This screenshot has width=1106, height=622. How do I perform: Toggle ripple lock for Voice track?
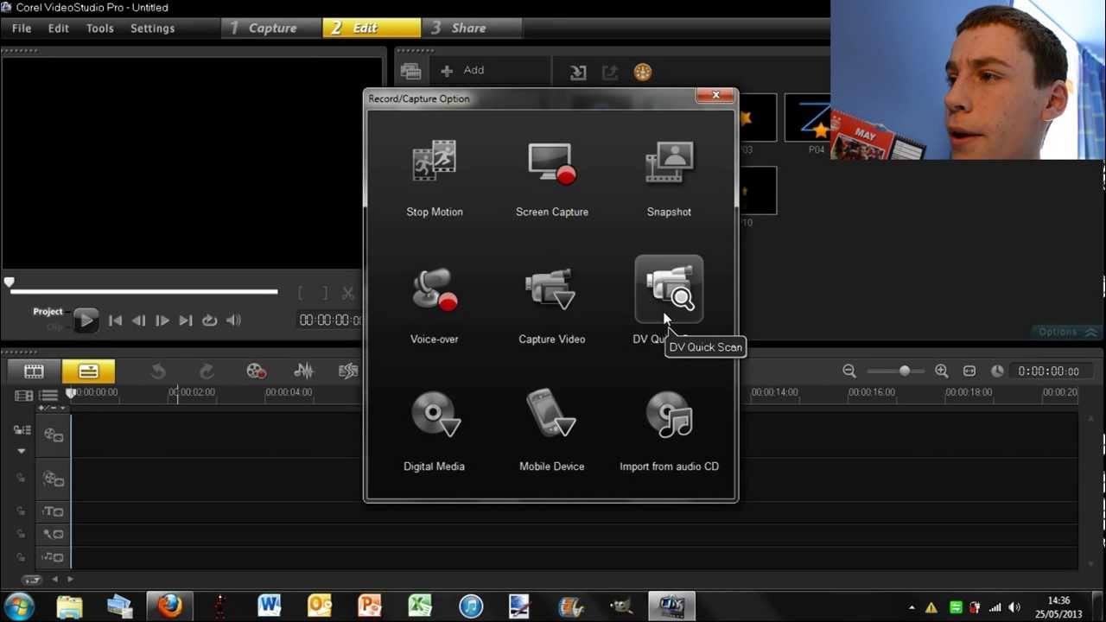tap(21, 535)
